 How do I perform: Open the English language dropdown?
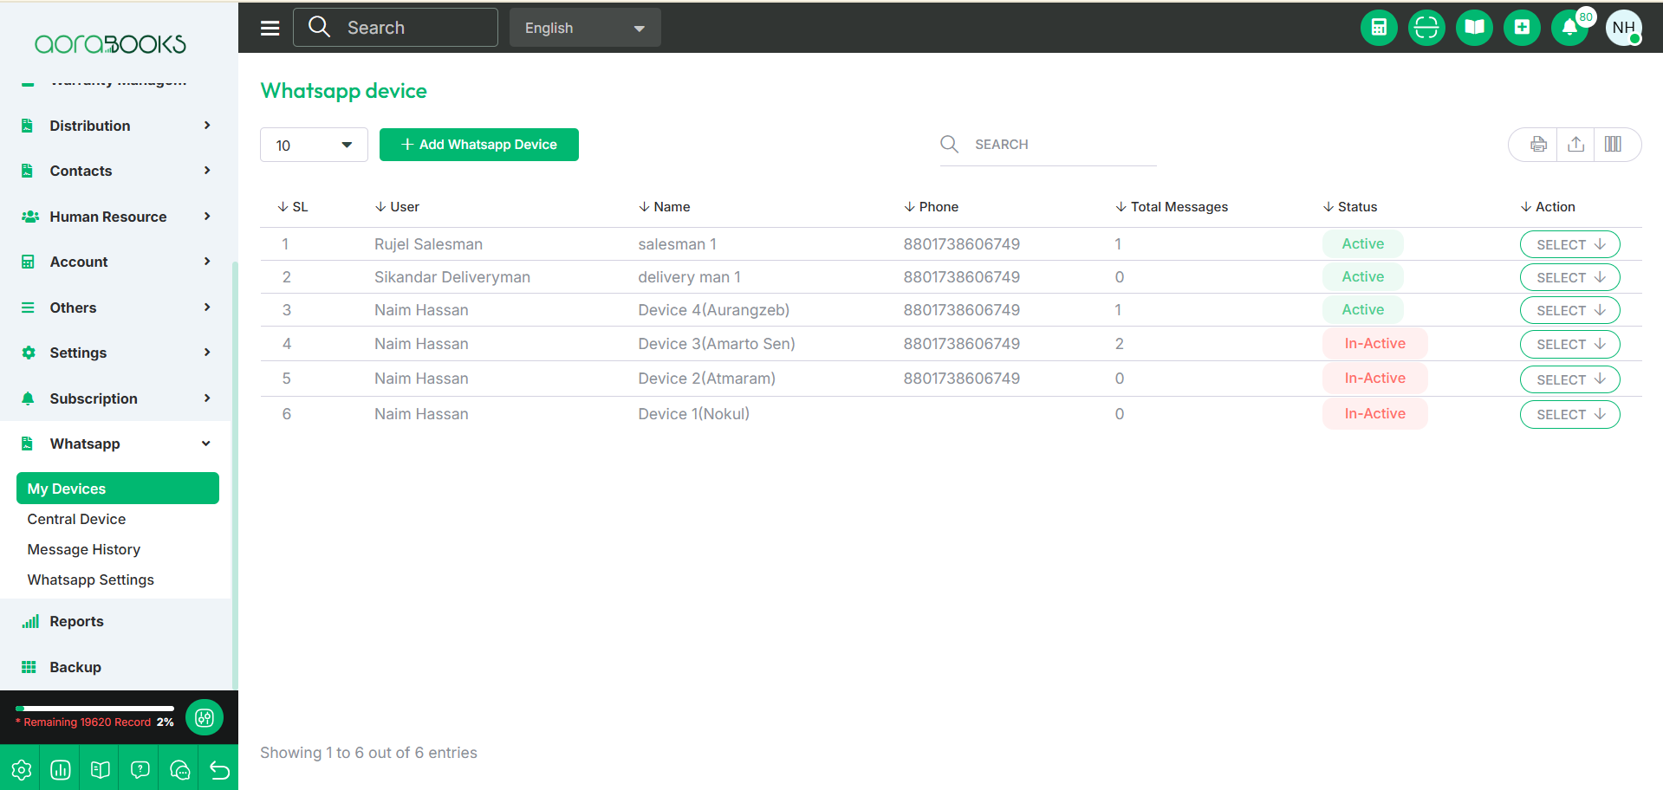585,28
